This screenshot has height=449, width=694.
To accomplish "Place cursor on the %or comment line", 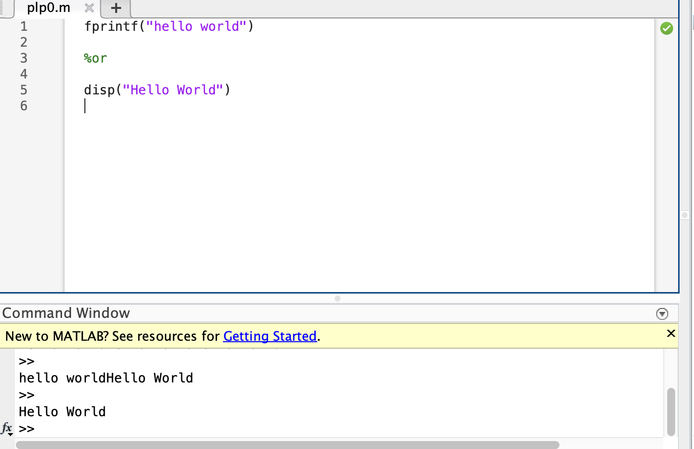I will [95, 58].
